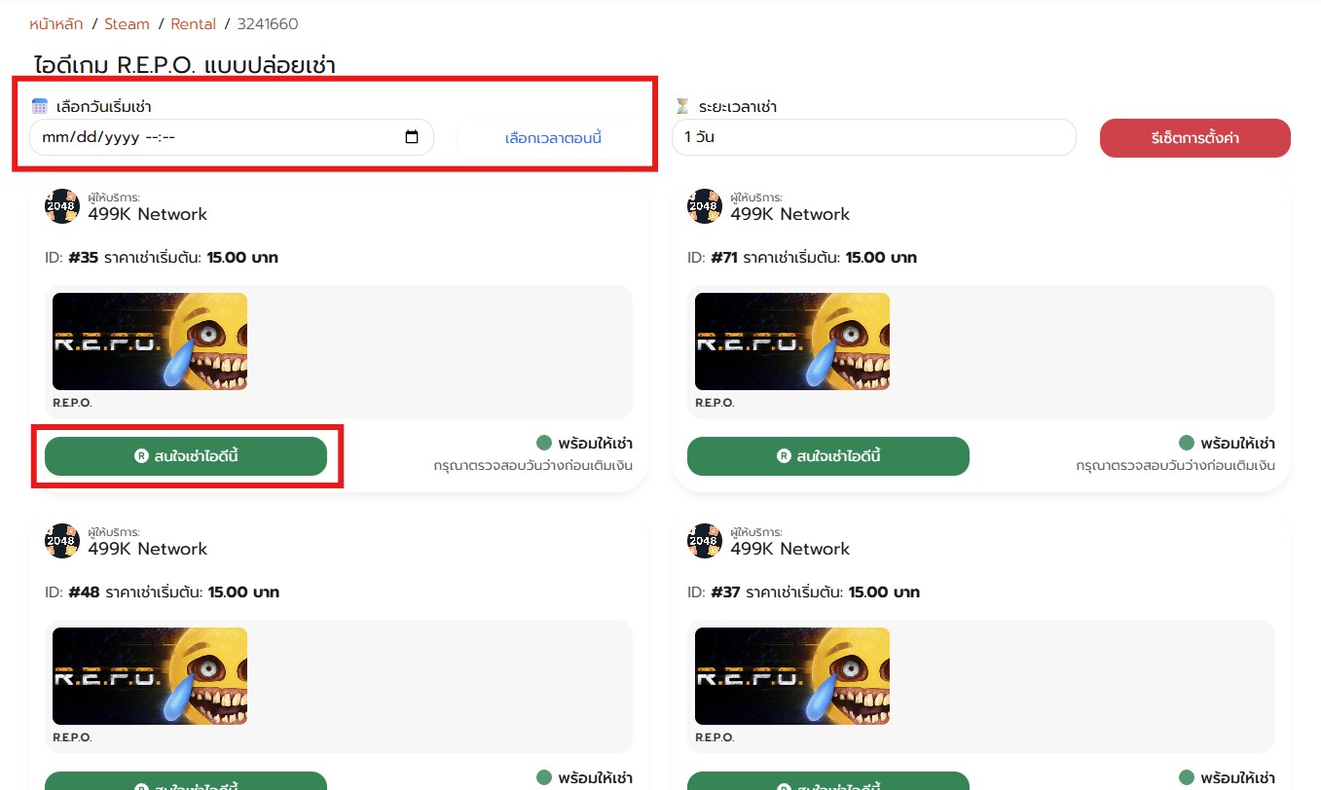The height and width of the screenshot is (790, 1321).
Task: Open R.E.P.O. game thumbnail on ID #35
Action: (x=150, y=341)
